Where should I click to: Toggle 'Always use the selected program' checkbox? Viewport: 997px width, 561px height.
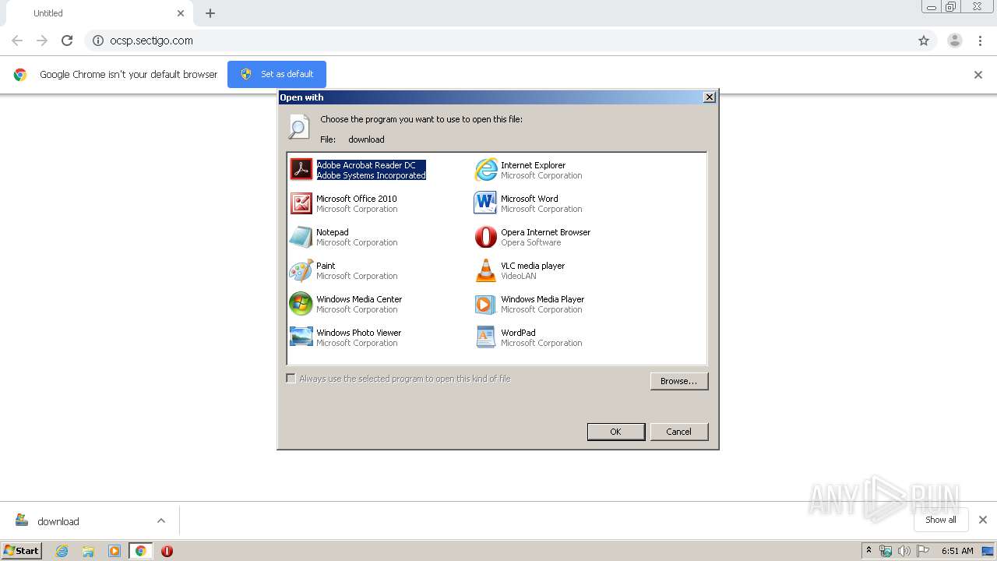click(291, 379)
